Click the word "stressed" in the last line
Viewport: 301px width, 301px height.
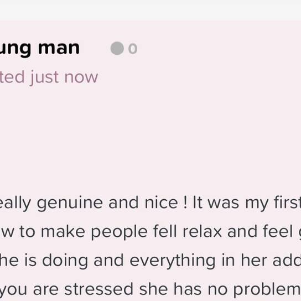tap(98, 289)
